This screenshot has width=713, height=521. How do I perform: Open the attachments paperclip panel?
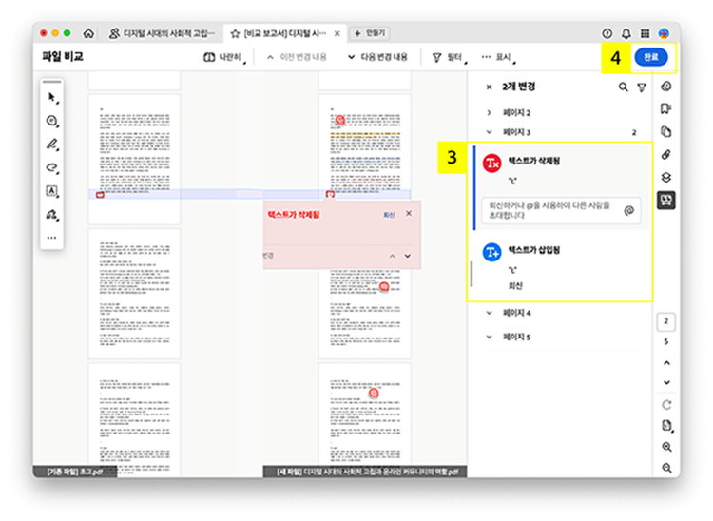coord(666,155)
